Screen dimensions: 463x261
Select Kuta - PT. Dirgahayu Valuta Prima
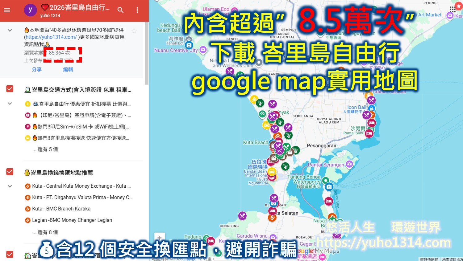click(x=79, y=198)
